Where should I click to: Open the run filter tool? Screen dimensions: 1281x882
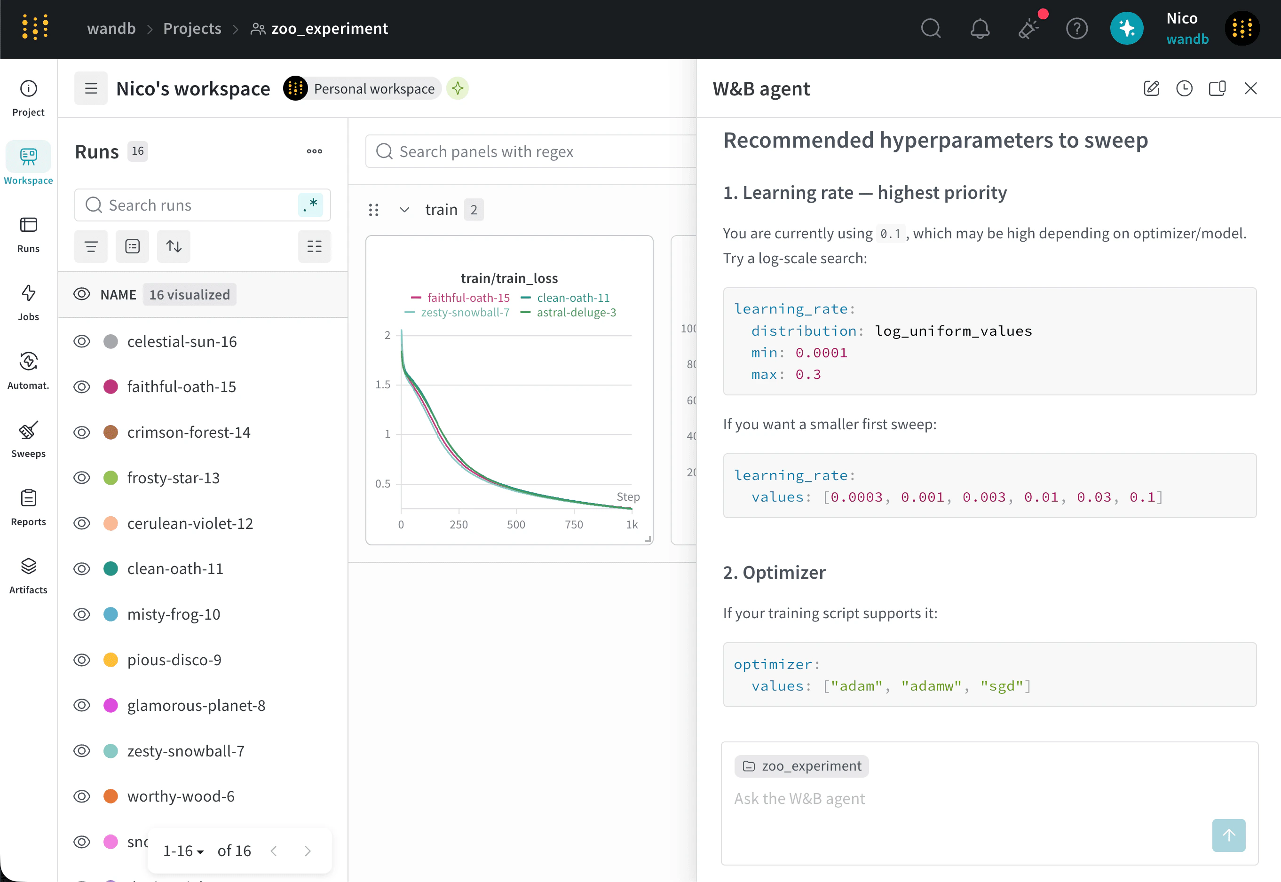click(91, 246)
